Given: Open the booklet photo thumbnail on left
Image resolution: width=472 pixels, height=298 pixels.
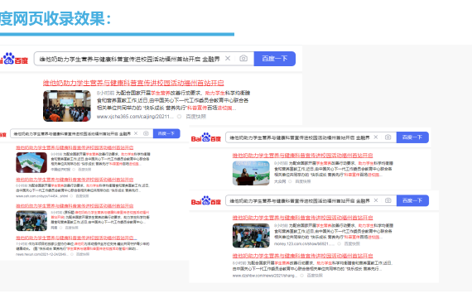Looking at the screenshot, I should pos(31,162).
